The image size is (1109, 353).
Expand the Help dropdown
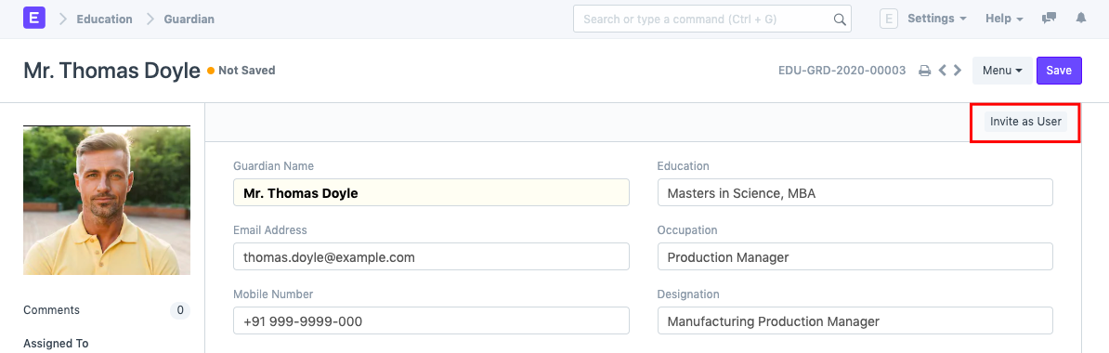tap(1004, 20)
